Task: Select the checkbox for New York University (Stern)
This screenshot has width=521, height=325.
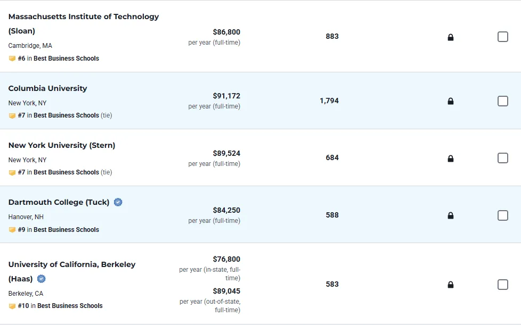Action: pos(502,158)
